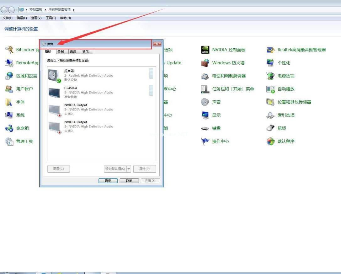The image size is (341, 274).
Task: Open the Realtek高清晰音频管理器 icon
Action: [x=270, y=50]
